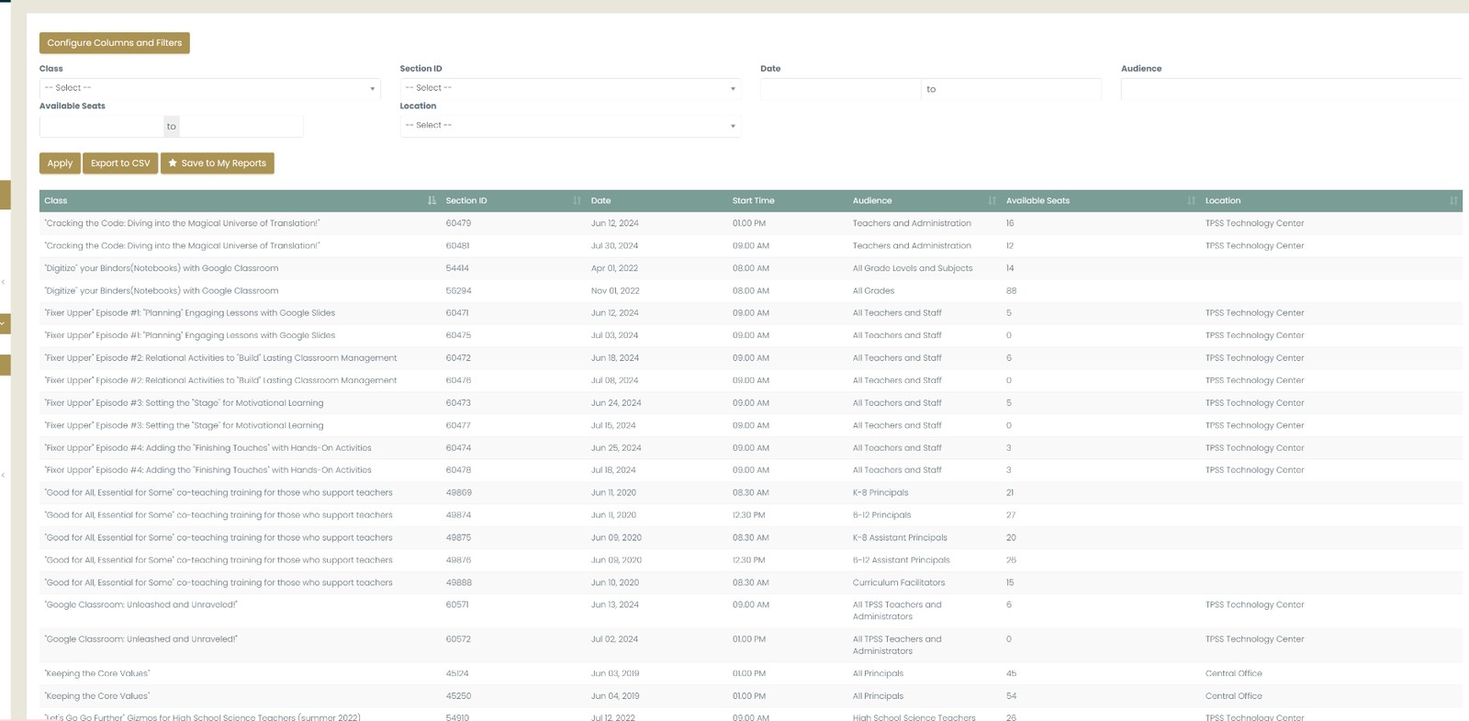Click Save to My Reports button
The height and width of the screenshot is (721, 1469).
tap(218, 163)
